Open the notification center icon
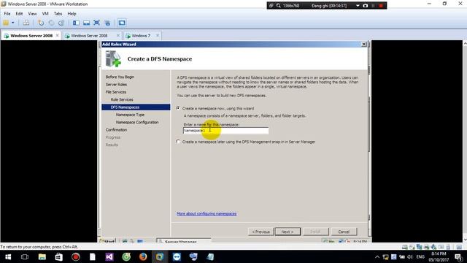This screenshot has width=467, height=263. click(x=459, y=256)
